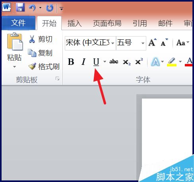Screen dimensions: 194x182
Task: Open text effects dropdown arrow
Action: (163, 61)
